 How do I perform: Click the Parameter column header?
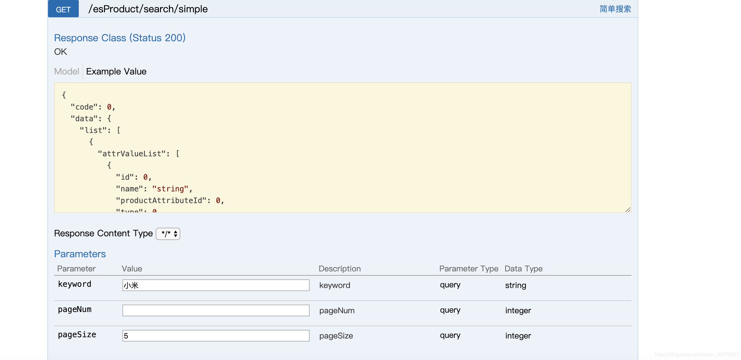tap(76, 269)
